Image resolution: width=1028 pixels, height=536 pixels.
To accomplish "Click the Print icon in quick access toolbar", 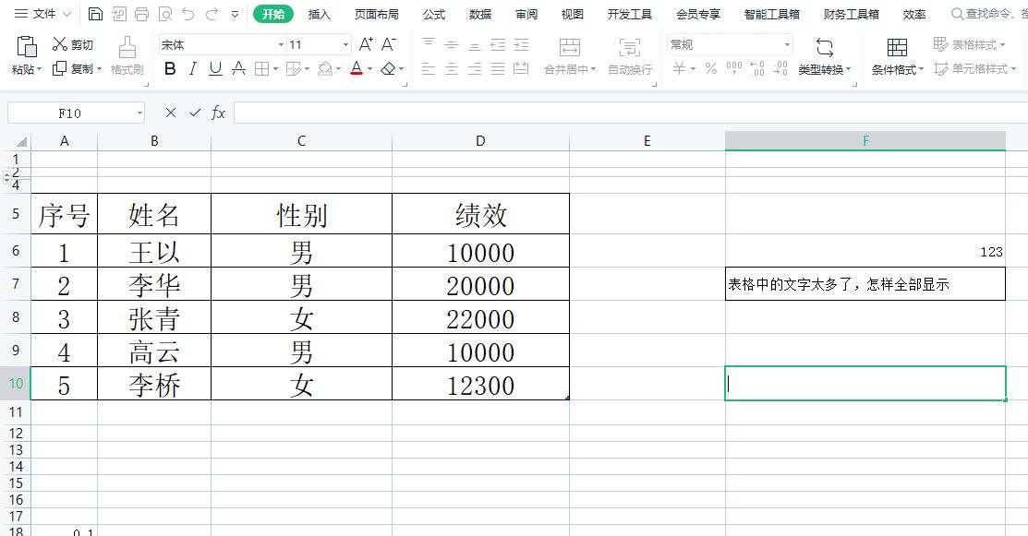I will [x=141, y=14].
